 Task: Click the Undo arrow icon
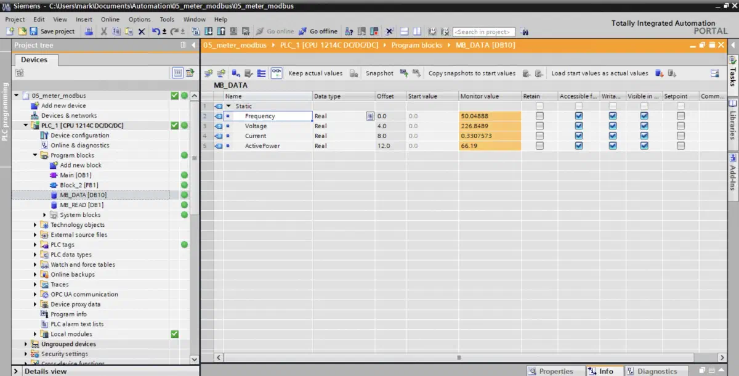click(x=156, y=31)
